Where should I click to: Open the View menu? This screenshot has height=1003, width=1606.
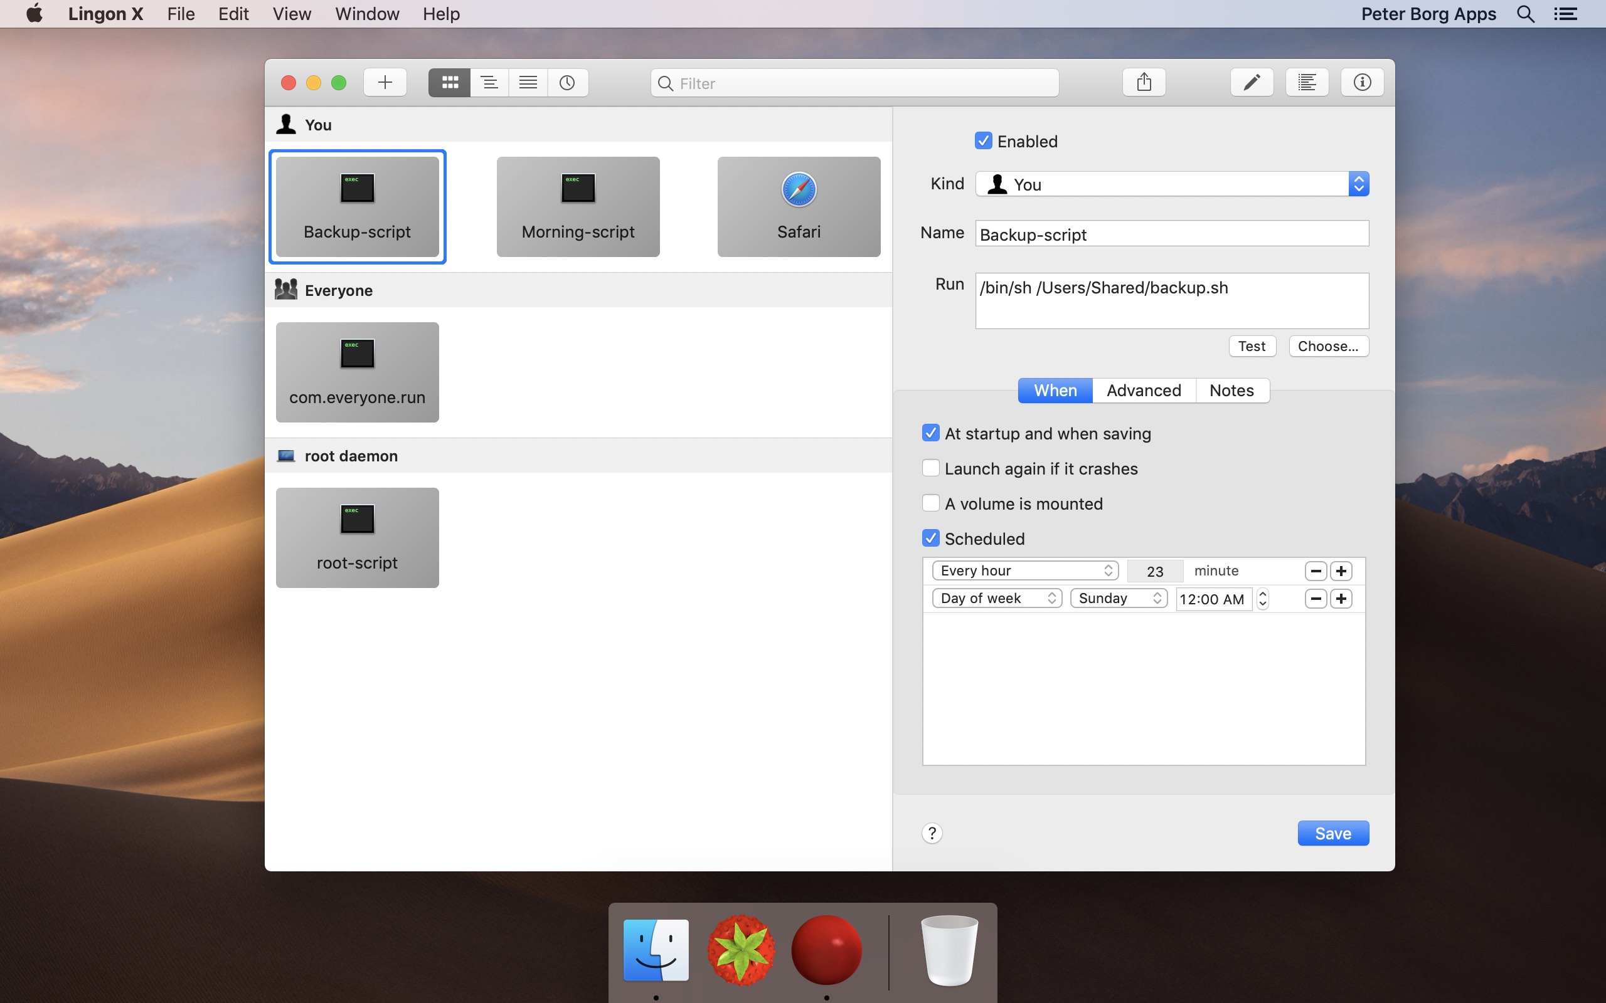click(x=291, y=13)
